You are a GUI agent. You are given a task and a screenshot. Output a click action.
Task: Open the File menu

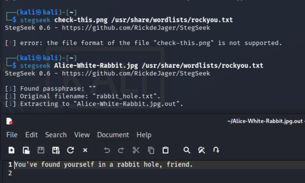tap(12, 135)
